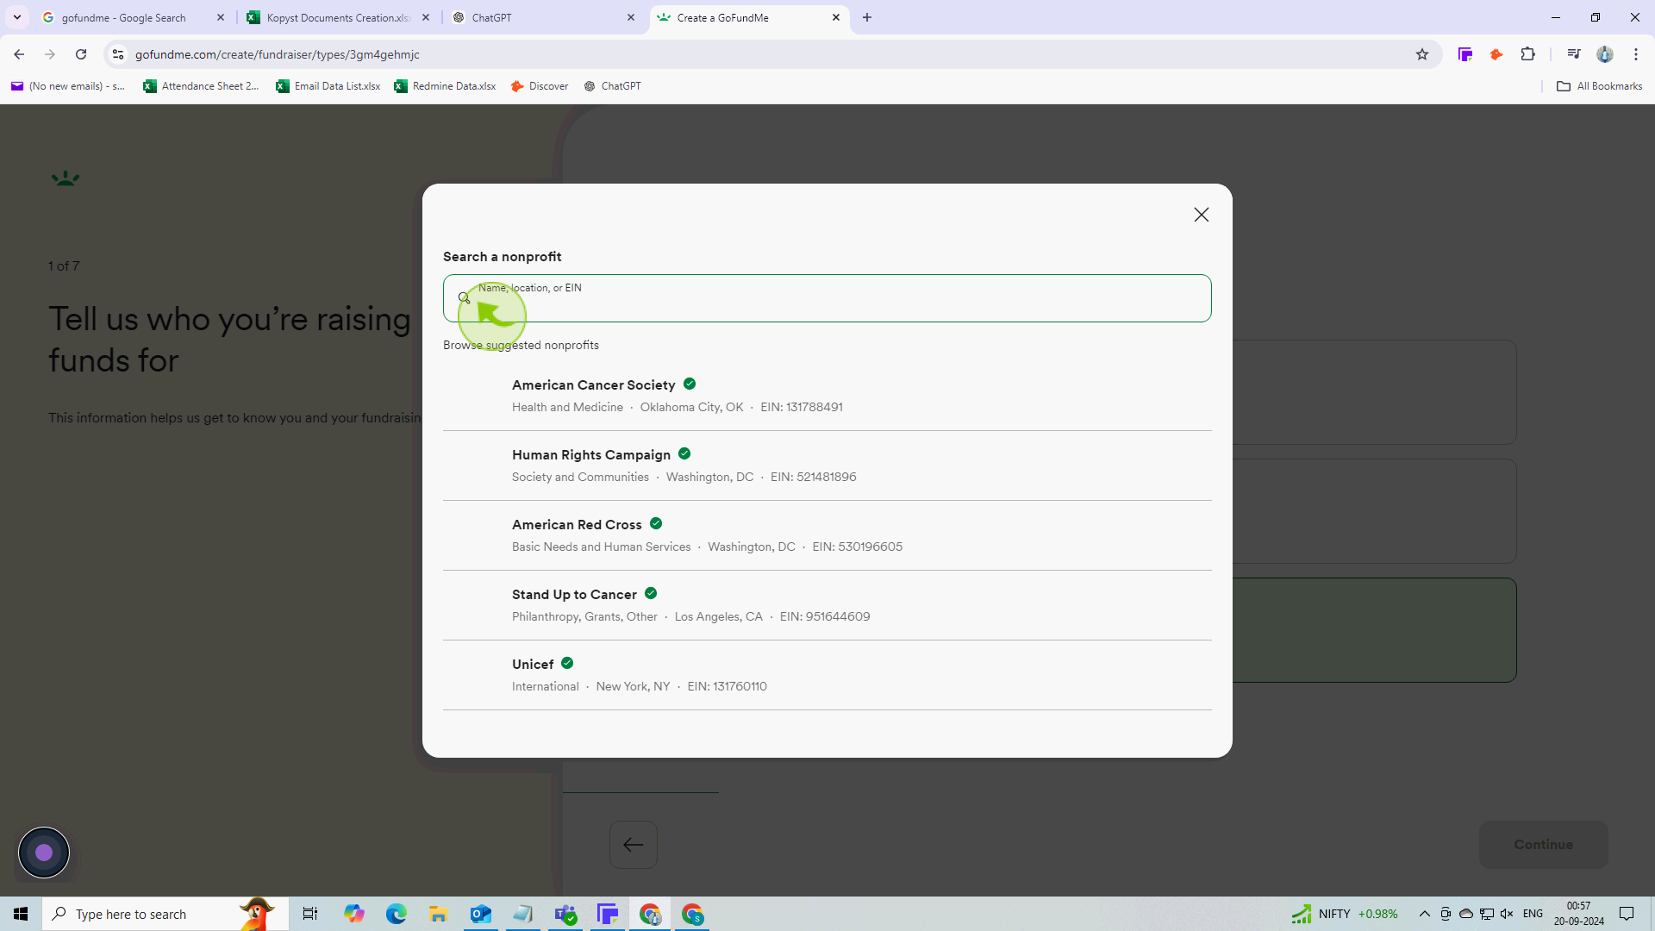Screen dimensions: 1655x931
Task: View site information icon in address bar
Action: (x=118, y=54)
